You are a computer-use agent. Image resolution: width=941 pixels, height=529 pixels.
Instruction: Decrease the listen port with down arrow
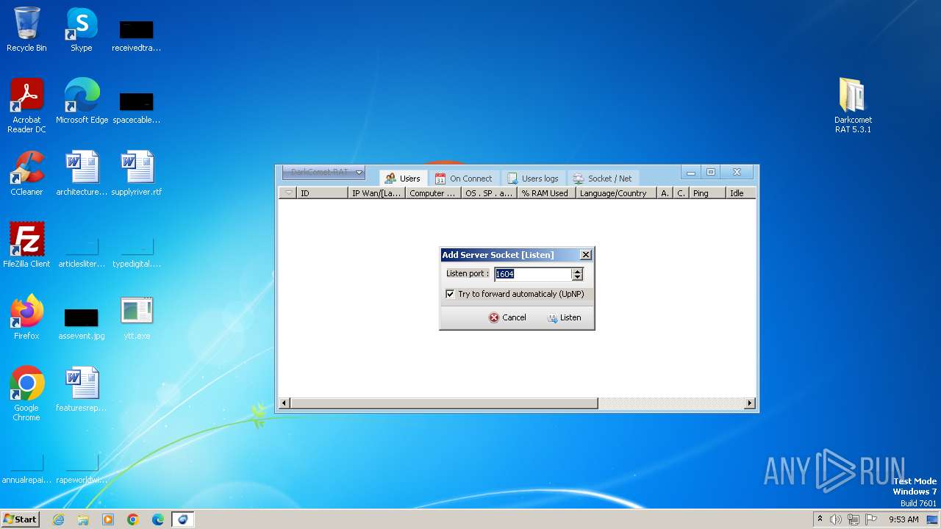[577, 278]
